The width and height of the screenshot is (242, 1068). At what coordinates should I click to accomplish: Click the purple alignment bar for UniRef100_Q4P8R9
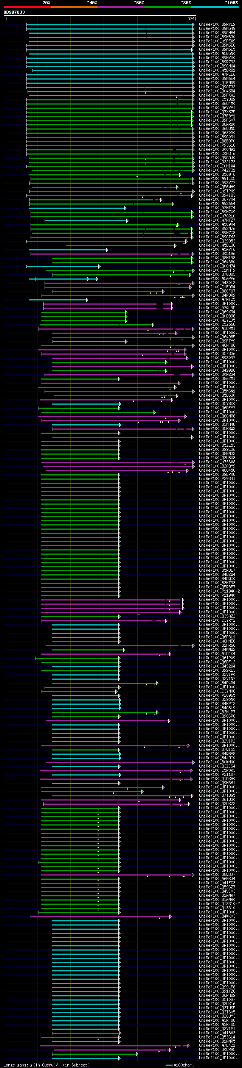click(x=118, y=296)
